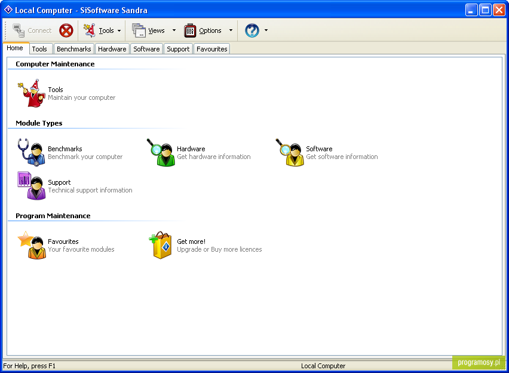Open the Hardware magnifier icon
The image size is (509, 373).
(161, 152)
